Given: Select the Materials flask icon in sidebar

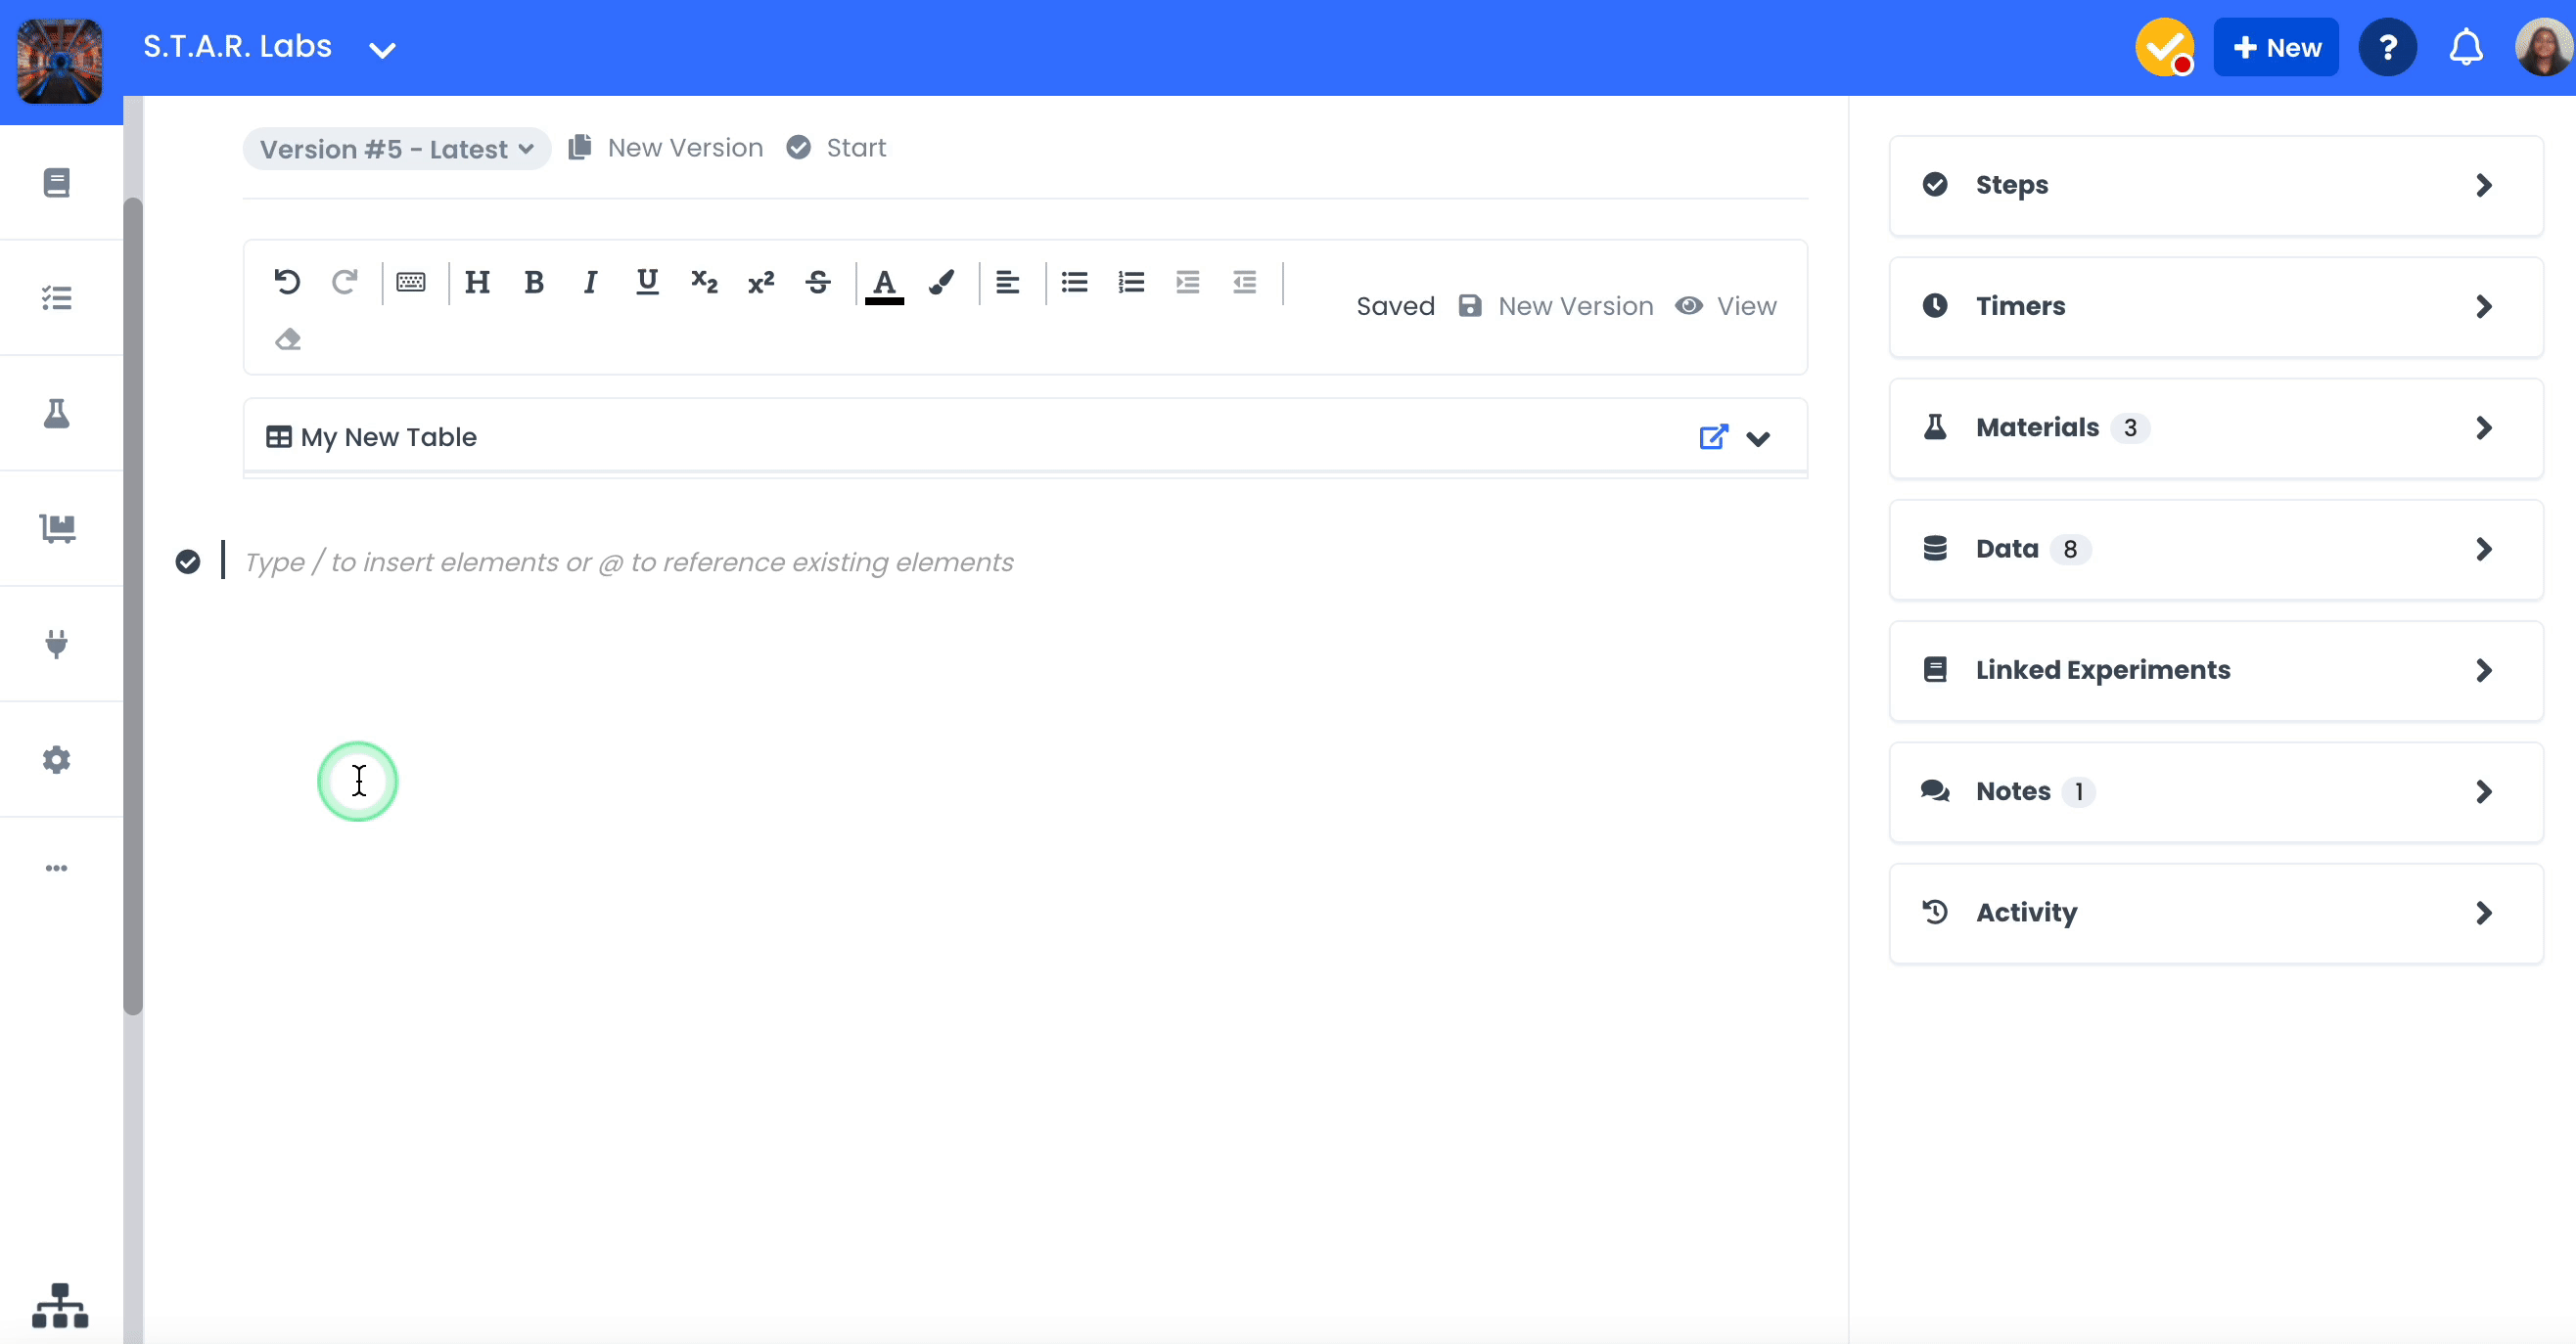Looking at the screenshot, I should click(57, 414).
